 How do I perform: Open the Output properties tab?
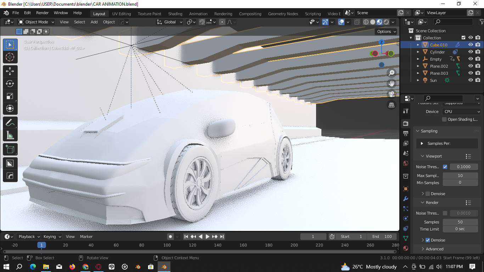click(406, 133)
